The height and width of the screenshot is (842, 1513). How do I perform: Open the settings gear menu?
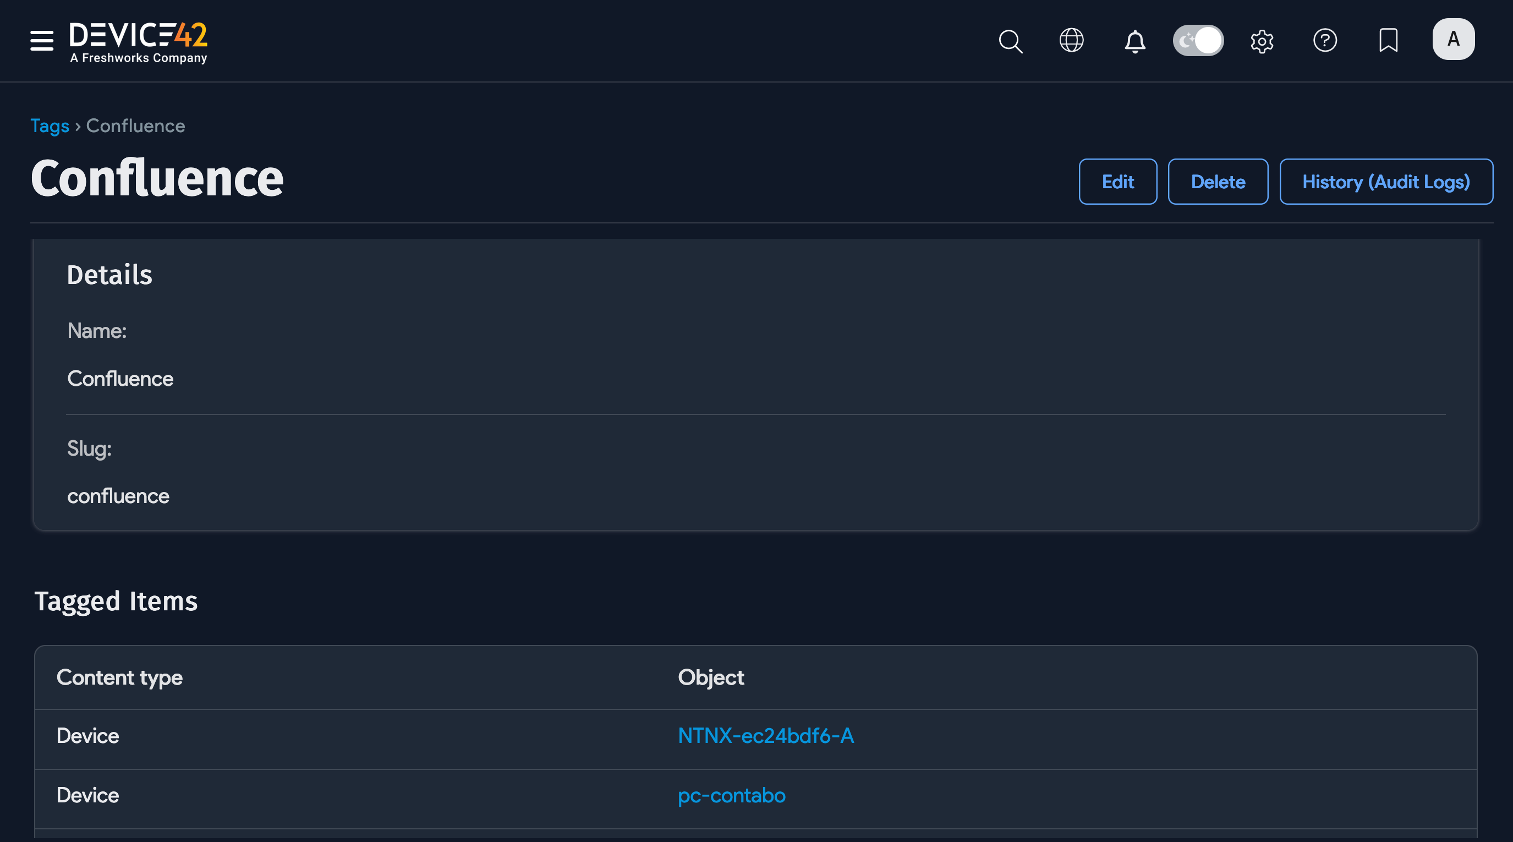1262,40
